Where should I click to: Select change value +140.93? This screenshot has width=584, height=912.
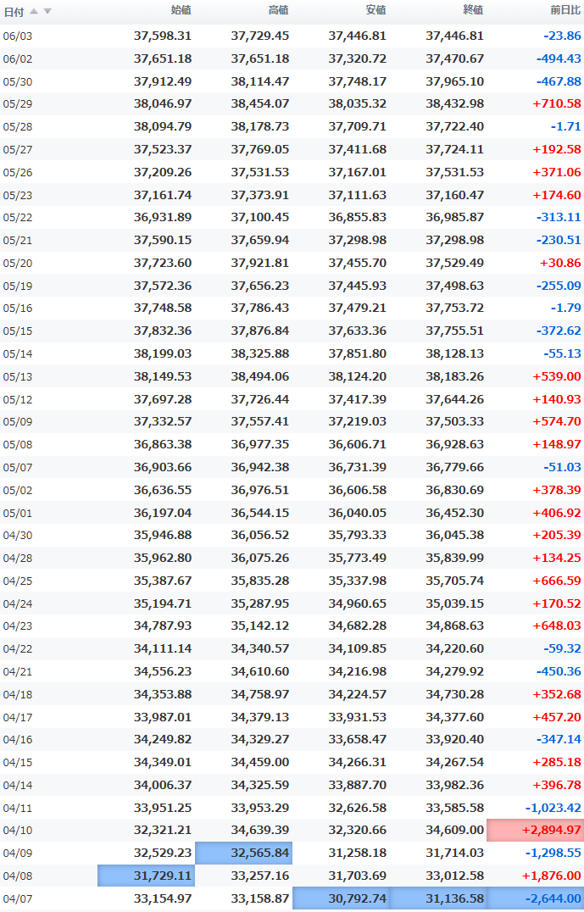coord(557,399)
